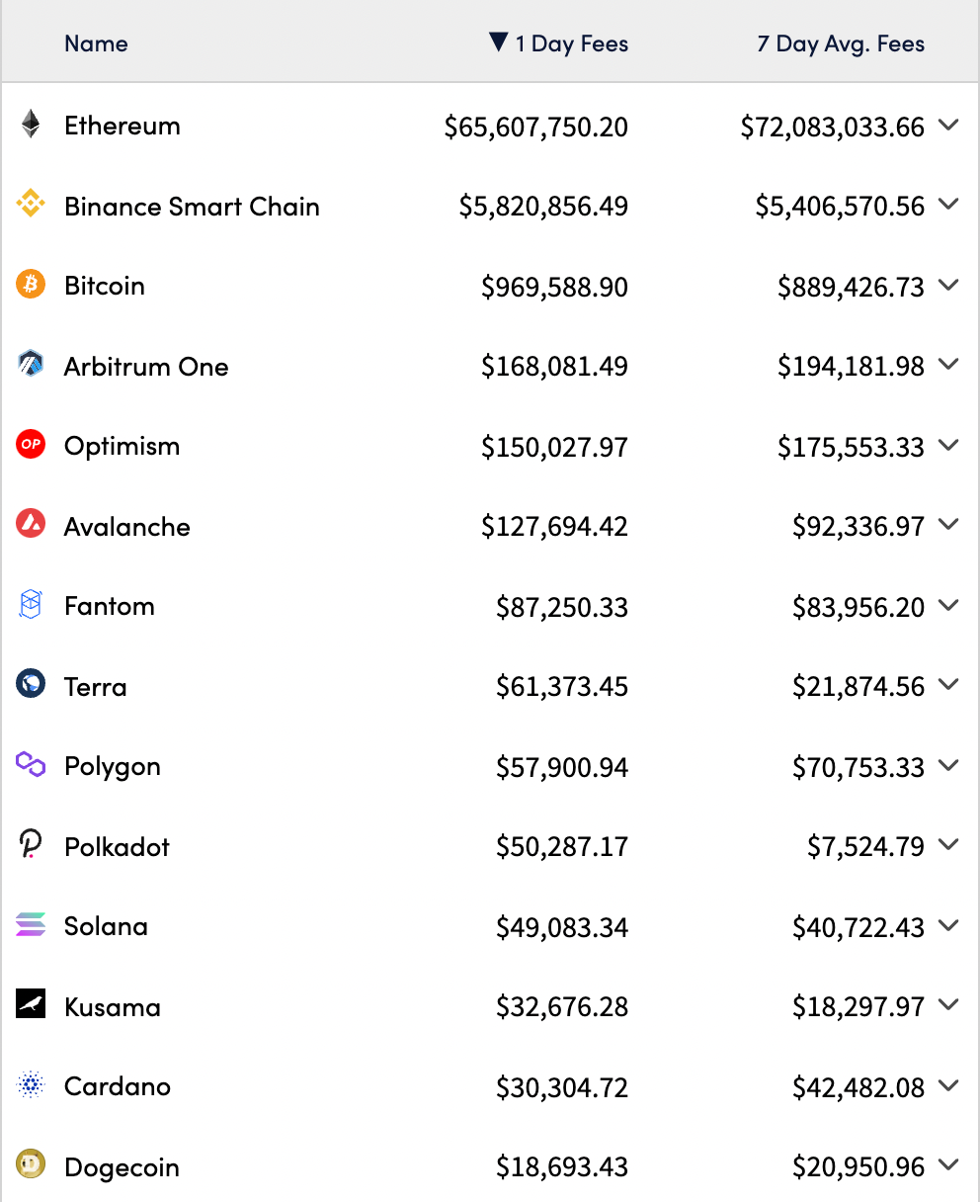Expand the Terra row chevron
980x1202 pixels.
[x=948, y=686]
